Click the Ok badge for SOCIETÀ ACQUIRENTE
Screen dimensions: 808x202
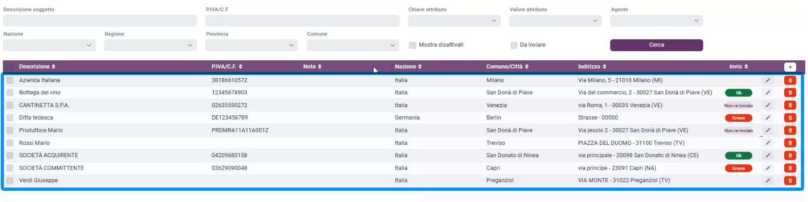point(738,156)
